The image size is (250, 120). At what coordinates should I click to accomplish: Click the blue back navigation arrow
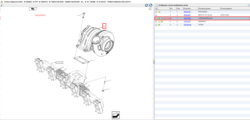(x=146, y=5)
